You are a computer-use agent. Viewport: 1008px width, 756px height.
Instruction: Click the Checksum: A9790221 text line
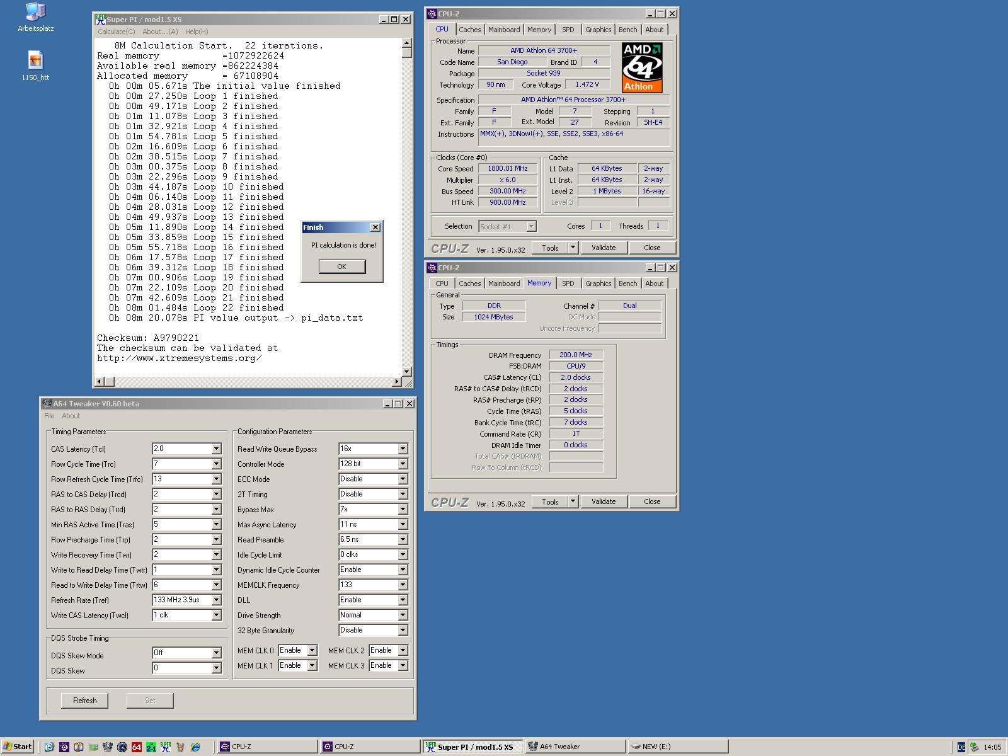[x=148, y=338]
